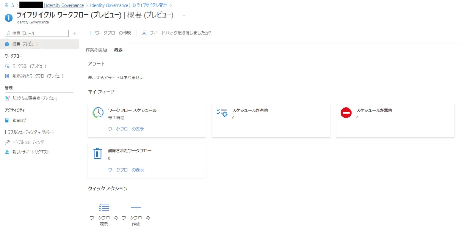This screenshot has width=462, height=236.
Task: Click the overview info icon in sidebar
Action: pos(7,44)
